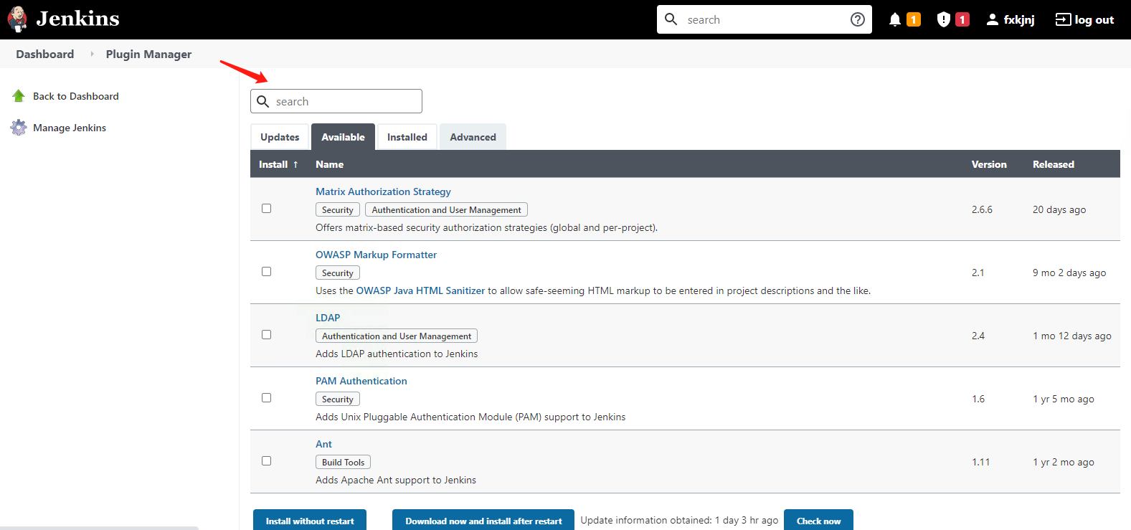This screenshot has height=530, width=1131.
Task: Sort by the Version column header
Action: 989,164
